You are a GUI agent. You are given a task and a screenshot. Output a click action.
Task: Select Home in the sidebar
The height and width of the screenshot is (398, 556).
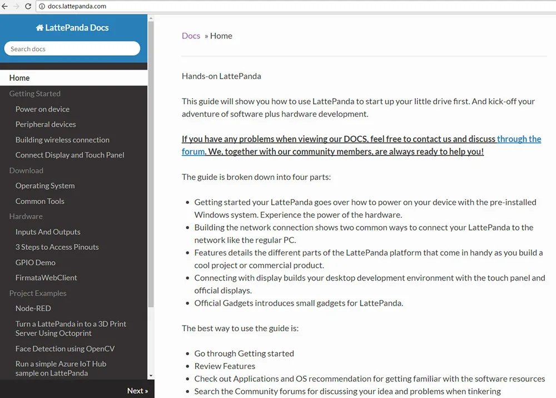pos(74,78)
